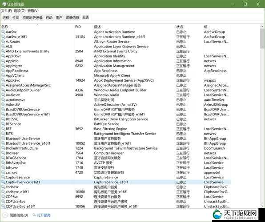Click the service icon for AppVClient
The width and height of the screenshot is (265, 222).
(x=3, y=75)
